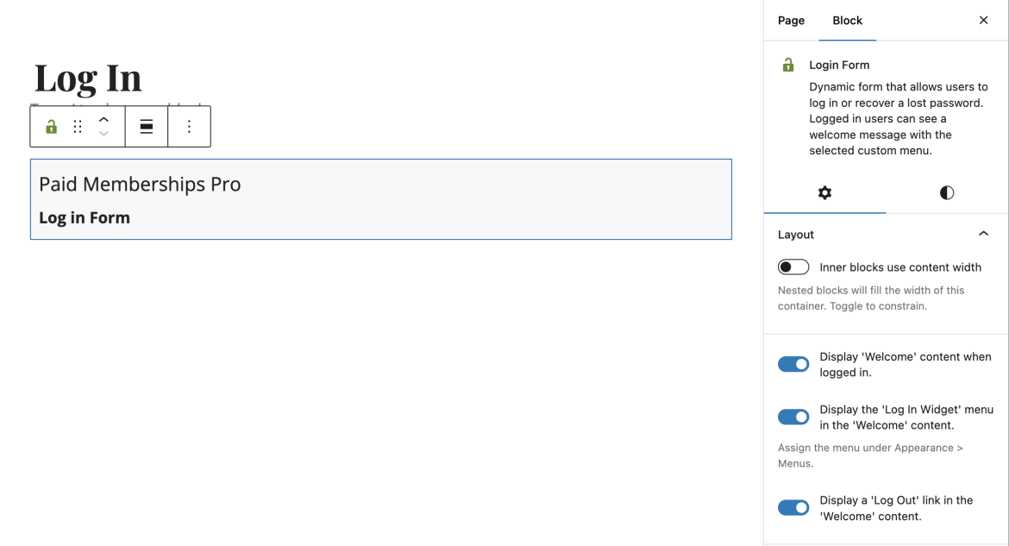The image size is (1009, 546).
Task: Click the Log in Form label text
Action: tap(84, 217)
